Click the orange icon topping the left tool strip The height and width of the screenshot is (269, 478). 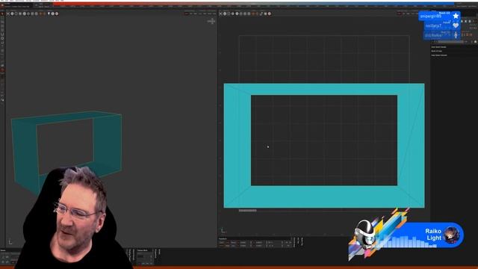click(x=2, y=13)
